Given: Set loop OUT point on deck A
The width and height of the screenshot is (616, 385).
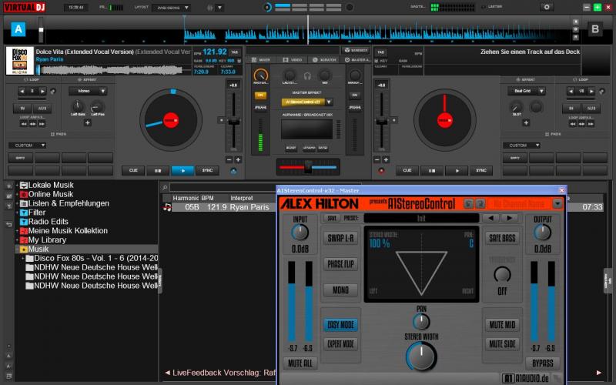Looking at the screenshot, I should point(42,109).
